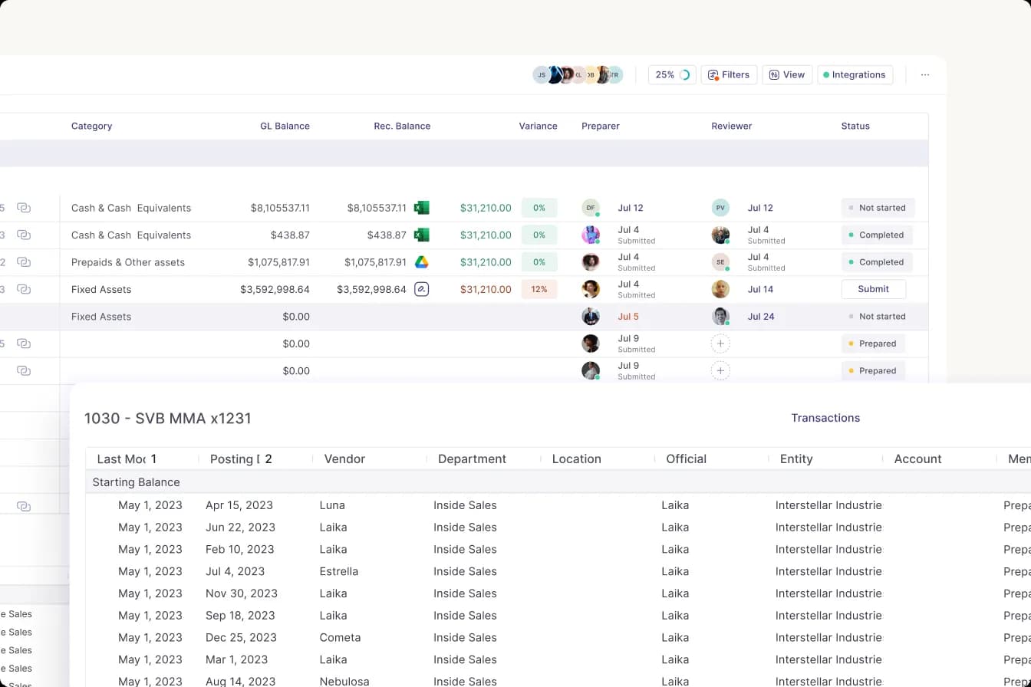Screen dimensions: 1031x687
Task: Open Excel attachment for $8,105537.11 rec balance
Action: point(421,208)
